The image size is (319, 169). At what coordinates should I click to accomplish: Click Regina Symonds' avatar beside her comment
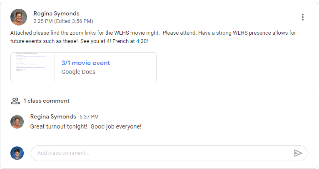(x=17, y=122)
